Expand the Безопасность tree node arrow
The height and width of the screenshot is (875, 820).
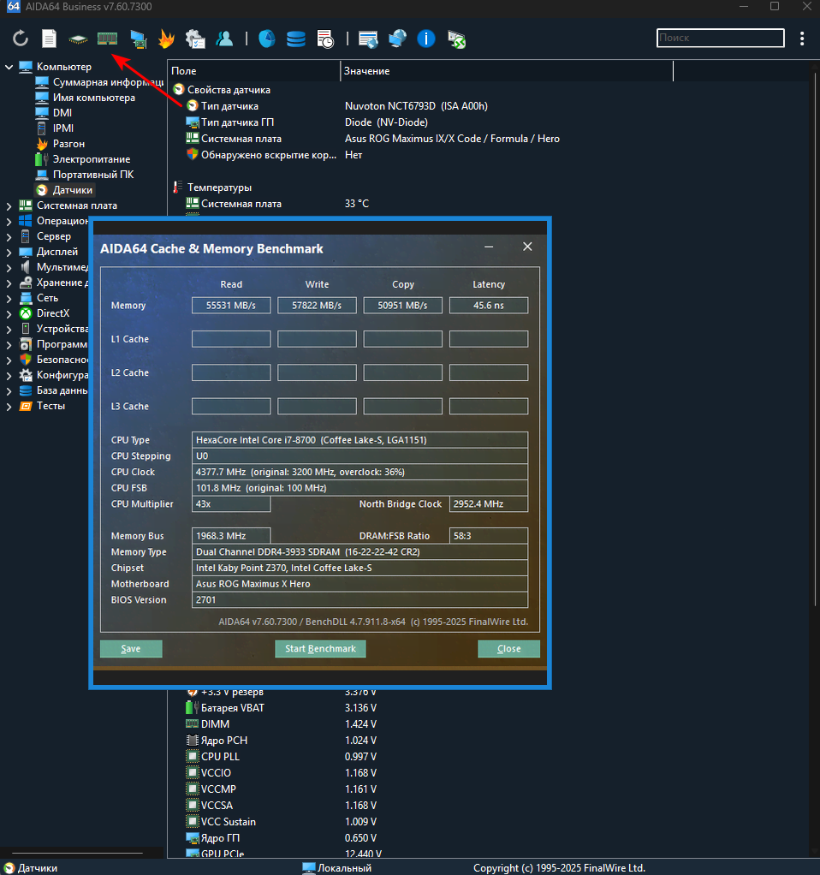pos(9,360)
